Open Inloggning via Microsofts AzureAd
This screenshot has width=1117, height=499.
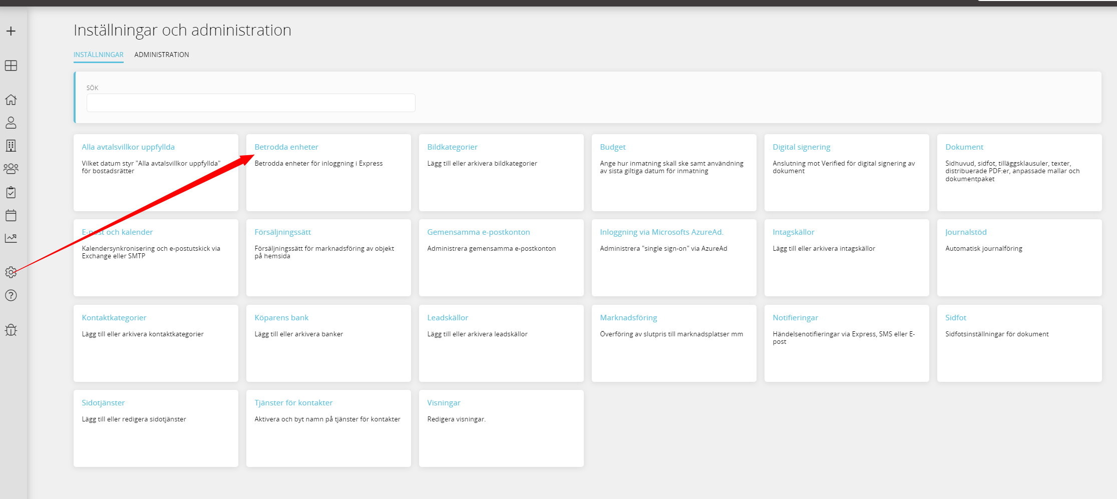click(662, 232)
